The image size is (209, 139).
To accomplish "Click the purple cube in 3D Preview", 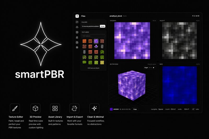I will (132, 86).
